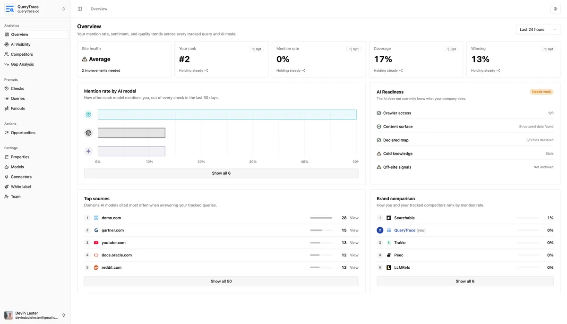Image resolution: width=567 pixels, height=324 pixels.
Task: Click the Show all 50 sources button
Action: click(x=221, y=281)
